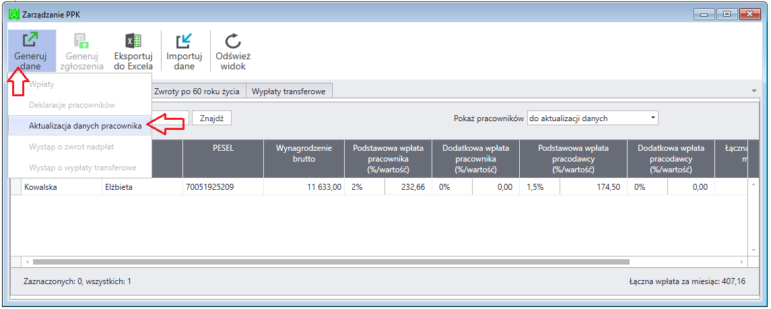Sort by Wynagrodzenie brutto column header
Viewport: 771px width, 309px height.
pos(304,159)
